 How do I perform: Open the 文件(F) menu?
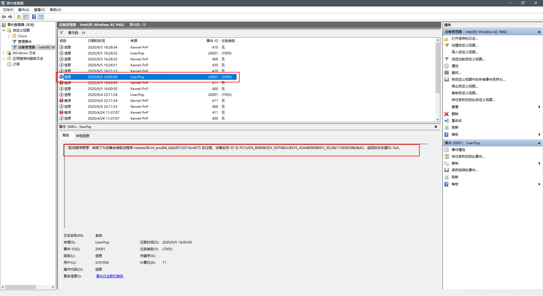pos(8,10)
